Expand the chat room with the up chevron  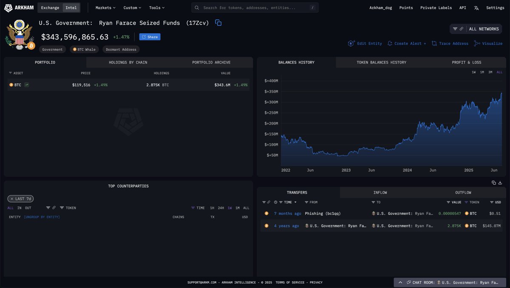click(x=400, y=282)
